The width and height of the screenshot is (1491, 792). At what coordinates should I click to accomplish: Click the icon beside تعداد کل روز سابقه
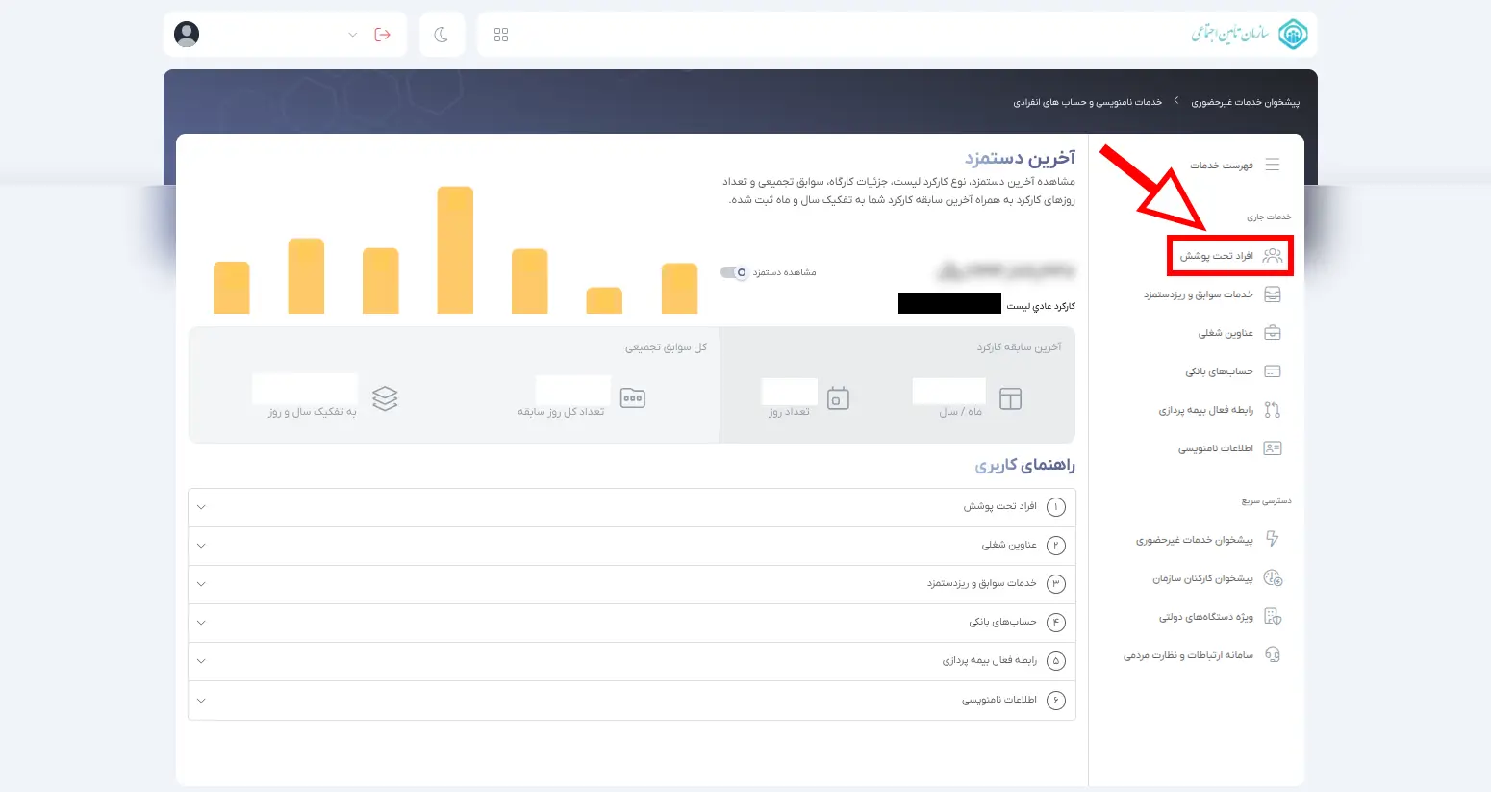633,398
